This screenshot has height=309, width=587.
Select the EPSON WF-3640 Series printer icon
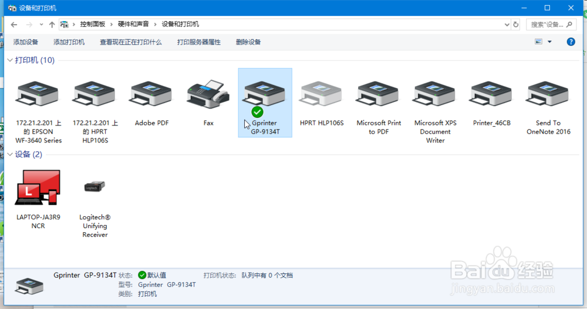(x=36, y=94)
